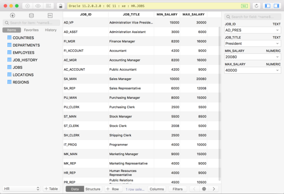
Task: Click the DEPARTMENTS table icon
Action: [x=9, y=45]
